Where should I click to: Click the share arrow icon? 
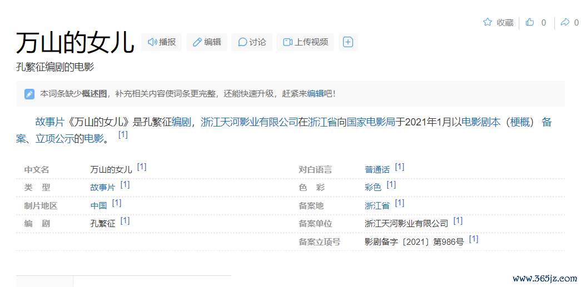click(565, 22)
